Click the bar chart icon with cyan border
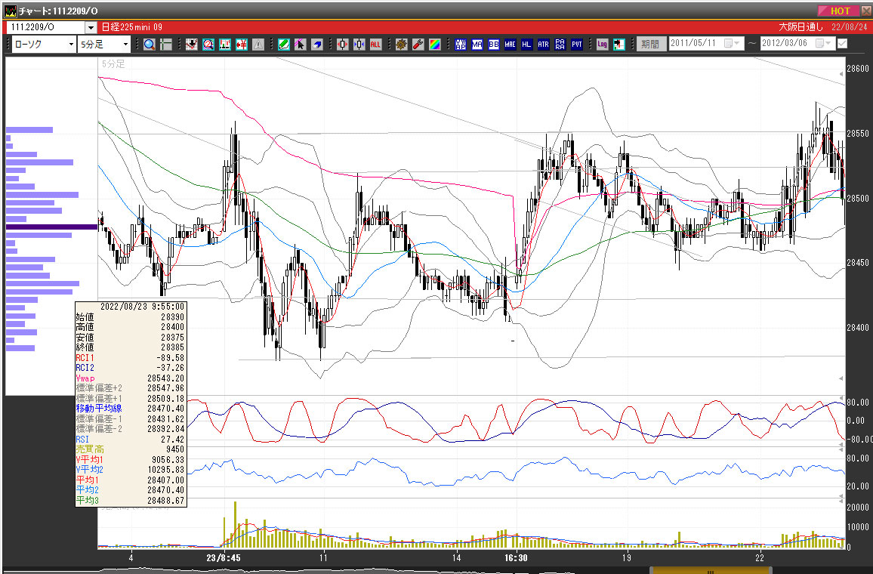 [x=225, y=45]
